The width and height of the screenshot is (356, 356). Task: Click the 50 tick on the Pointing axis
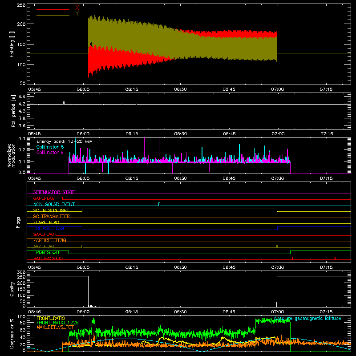[23, 83]
